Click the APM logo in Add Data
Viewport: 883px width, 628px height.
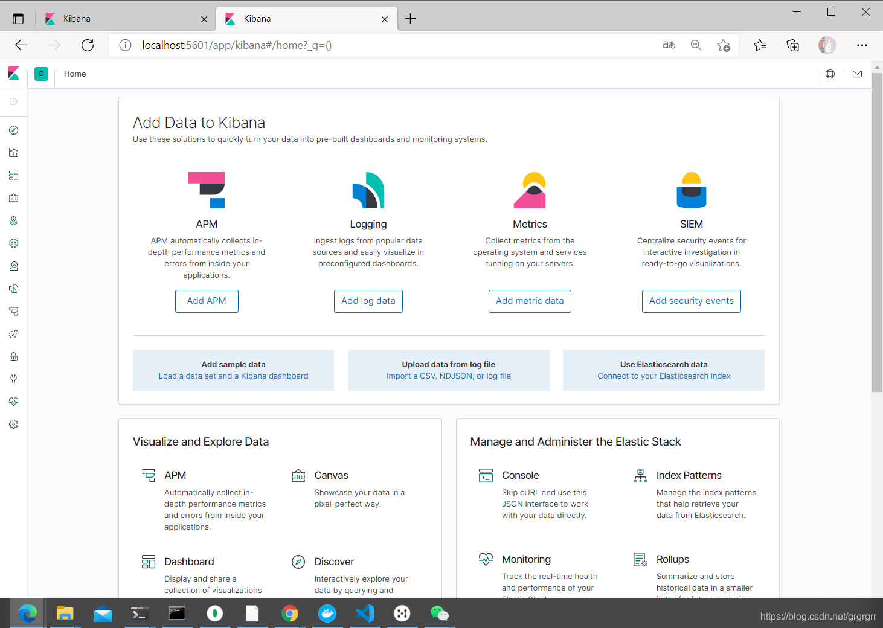tap(207, 190)
